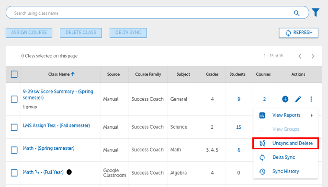This screenshot has width=328, height=187.
Task: Open the filter funnel icon
Action: 316,12
